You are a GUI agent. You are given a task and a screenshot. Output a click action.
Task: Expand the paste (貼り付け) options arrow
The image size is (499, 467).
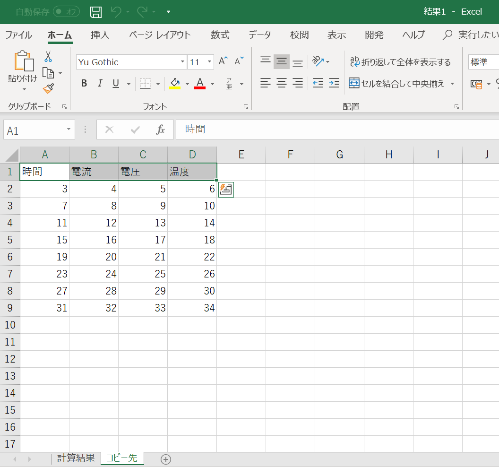pyautogui.click(x=24, y=89)
